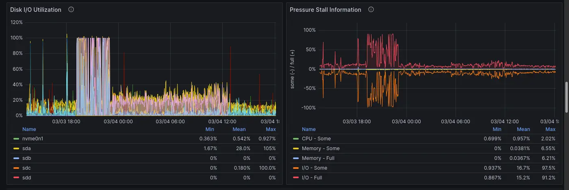Click the vertical scrollbar on the right edge
This screenshot has width=569, height=190.
(x=567, y=97)
